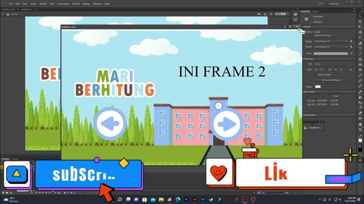Select the Hand tool
This screenshot has height=204, width=364.
tap(360, 124)
